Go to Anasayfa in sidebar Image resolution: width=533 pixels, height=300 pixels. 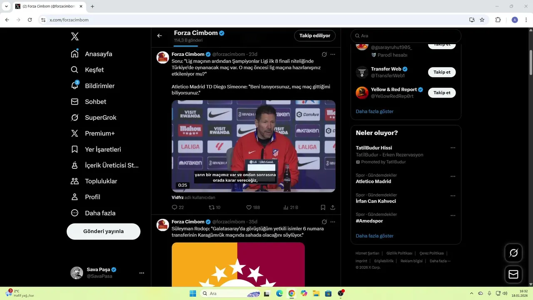[92, 54]
